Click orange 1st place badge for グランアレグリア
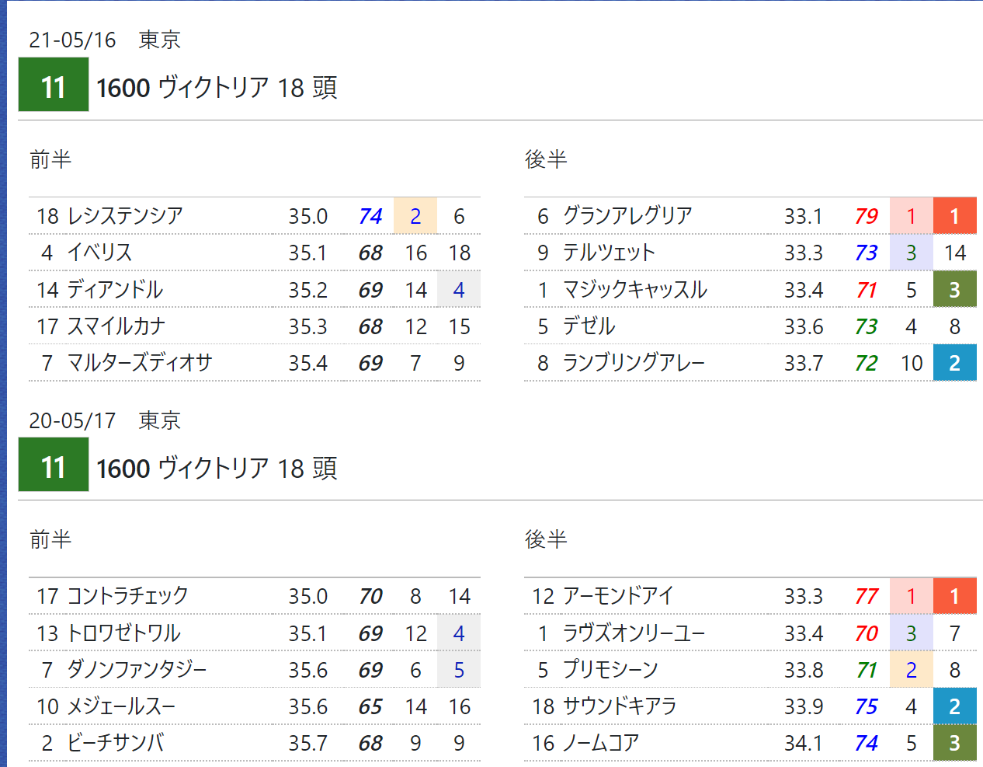983x767 pixels. 954,216
